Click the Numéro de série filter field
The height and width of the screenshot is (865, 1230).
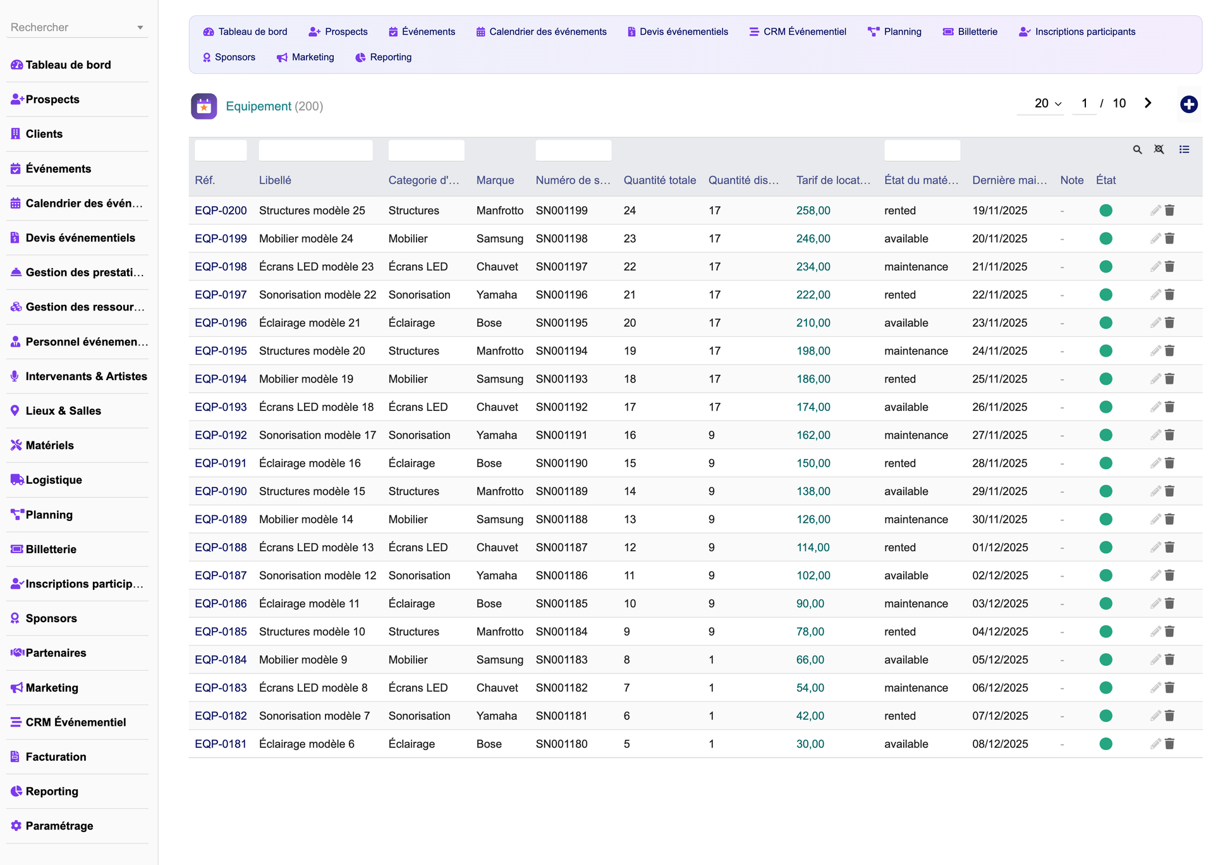573,150
